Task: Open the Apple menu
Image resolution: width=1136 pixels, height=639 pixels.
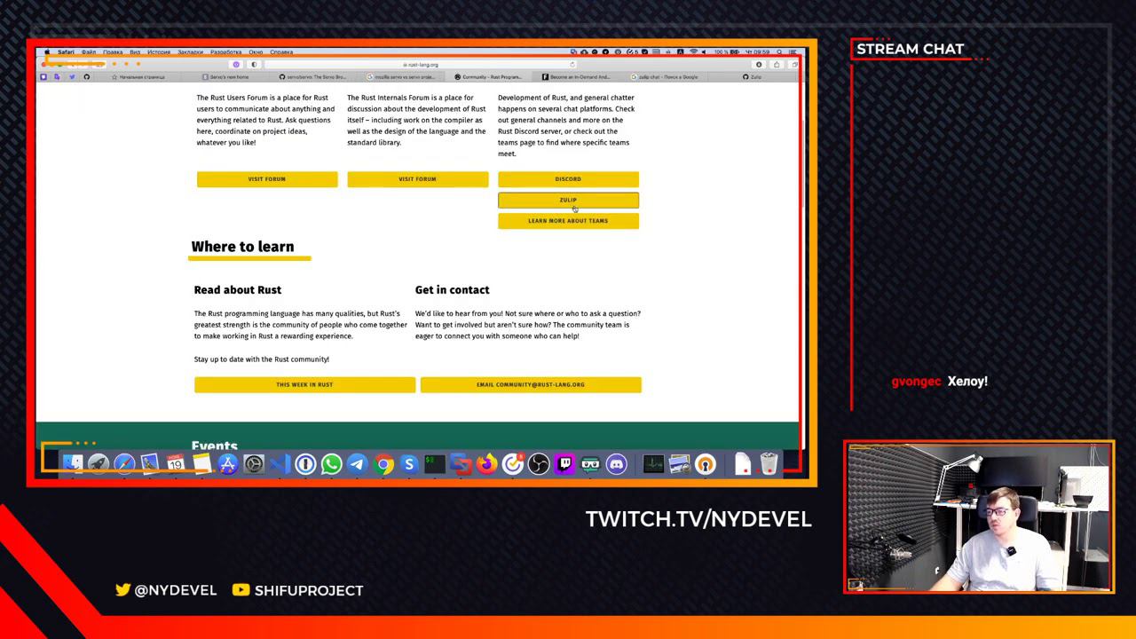Action: coord(47,52)
